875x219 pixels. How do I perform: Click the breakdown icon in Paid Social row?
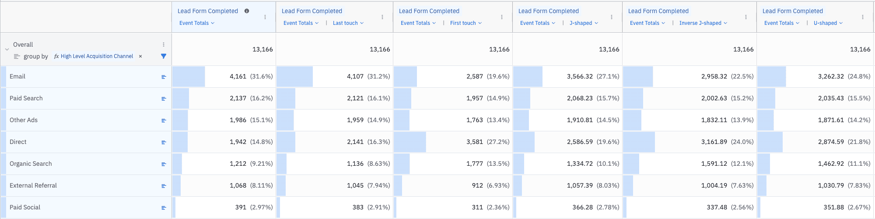click(164, 208)
